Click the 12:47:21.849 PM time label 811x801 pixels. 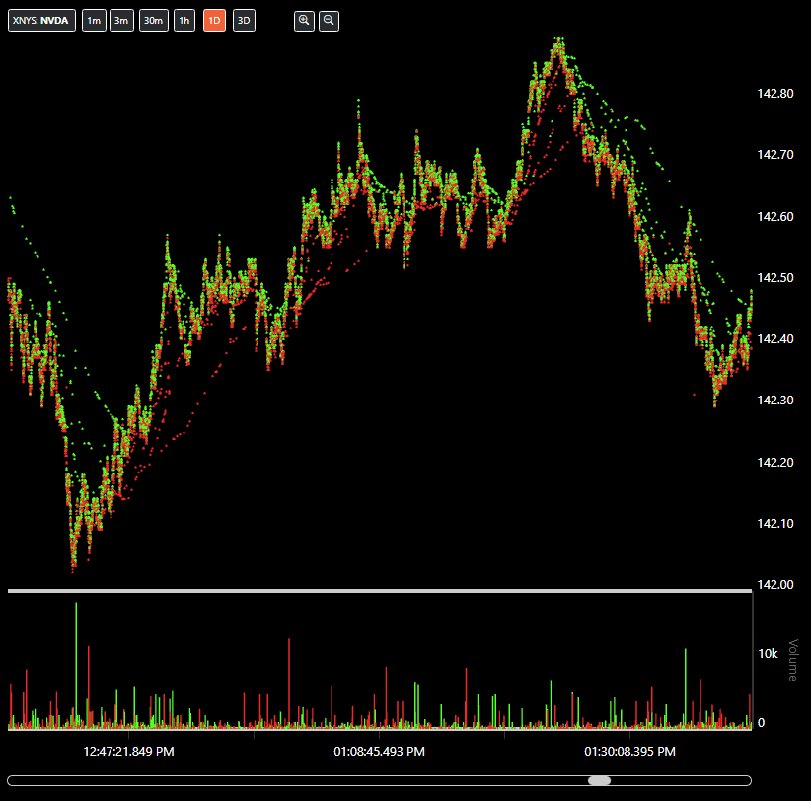click(x=129, y=752)
